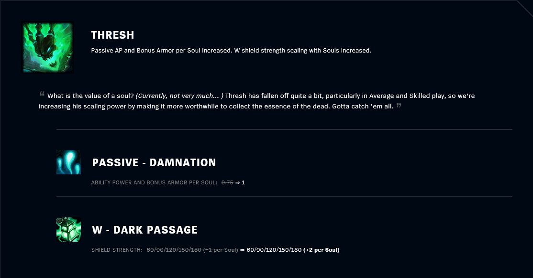Click the Dark Passage lantern icon

point(69,230)
